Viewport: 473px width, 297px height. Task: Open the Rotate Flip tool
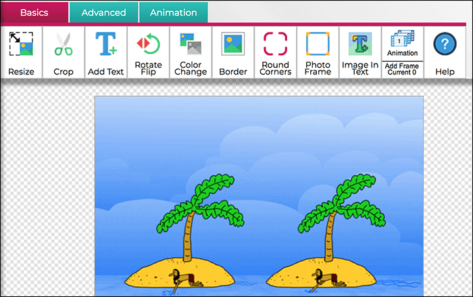148,45
